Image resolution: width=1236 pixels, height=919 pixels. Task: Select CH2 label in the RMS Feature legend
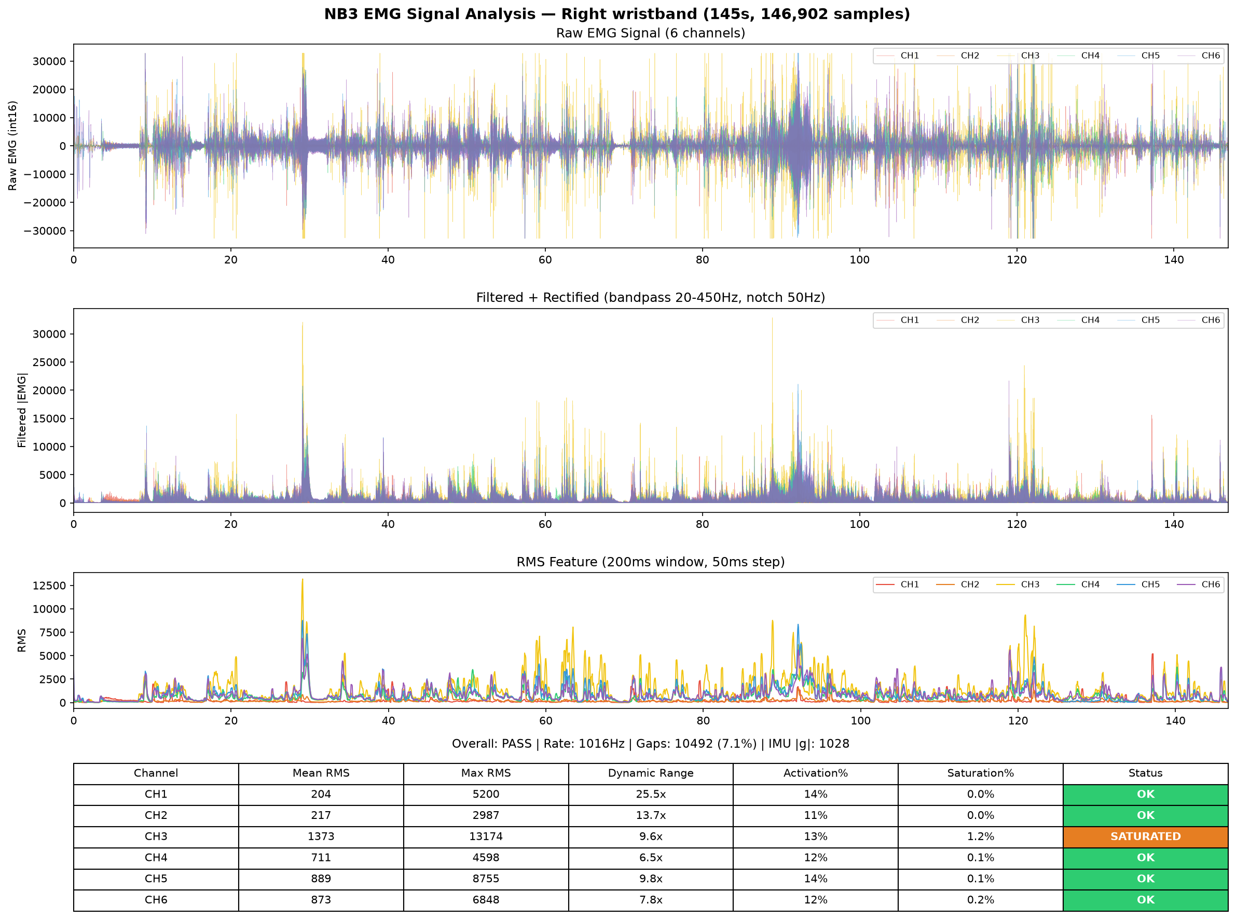coord(970,584)
